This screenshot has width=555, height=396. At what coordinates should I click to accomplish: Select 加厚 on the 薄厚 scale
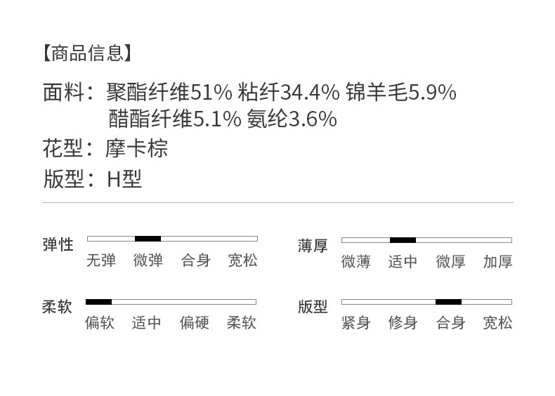(497, 262)
